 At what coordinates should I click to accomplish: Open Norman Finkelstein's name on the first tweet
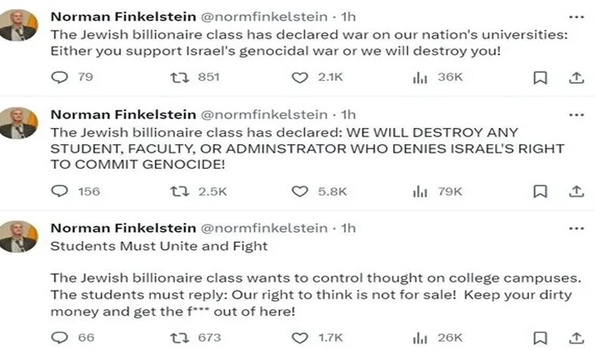[123, 17]
